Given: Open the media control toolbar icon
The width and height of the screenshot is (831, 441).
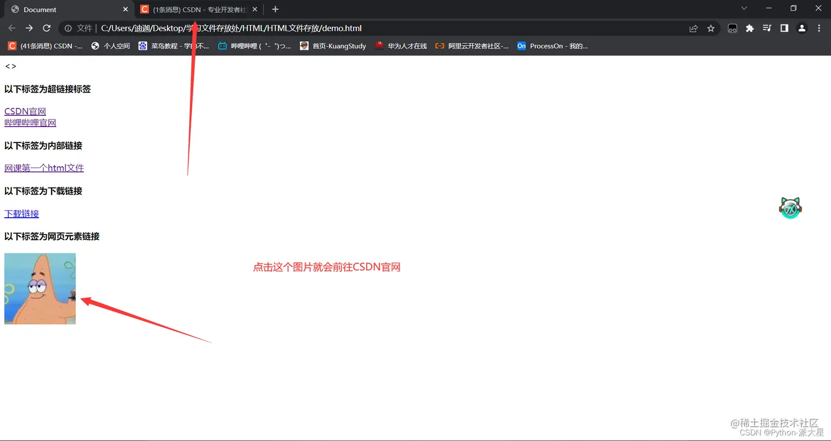Looking at the screenshot, I should click(767, 28).
